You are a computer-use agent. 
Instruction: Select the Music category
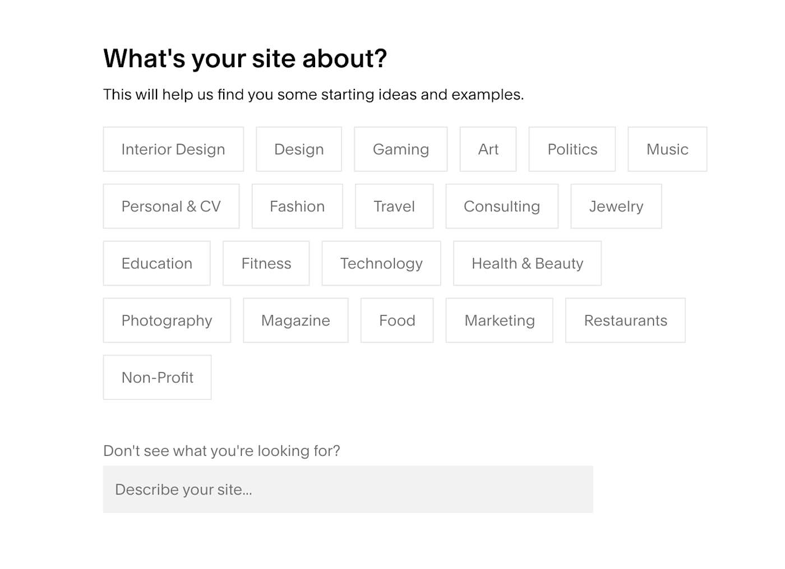[x=667, y=149]
